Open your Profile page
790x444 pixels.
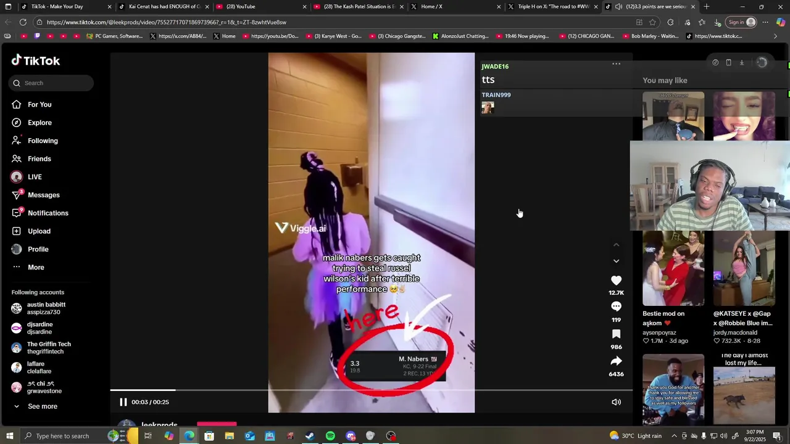(38, 249)
